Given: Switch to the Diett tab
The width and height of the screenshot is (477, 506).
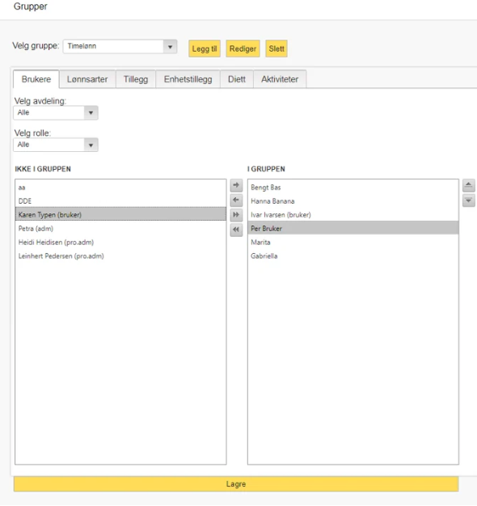Looking at the screenshot, I should point(237,79).
